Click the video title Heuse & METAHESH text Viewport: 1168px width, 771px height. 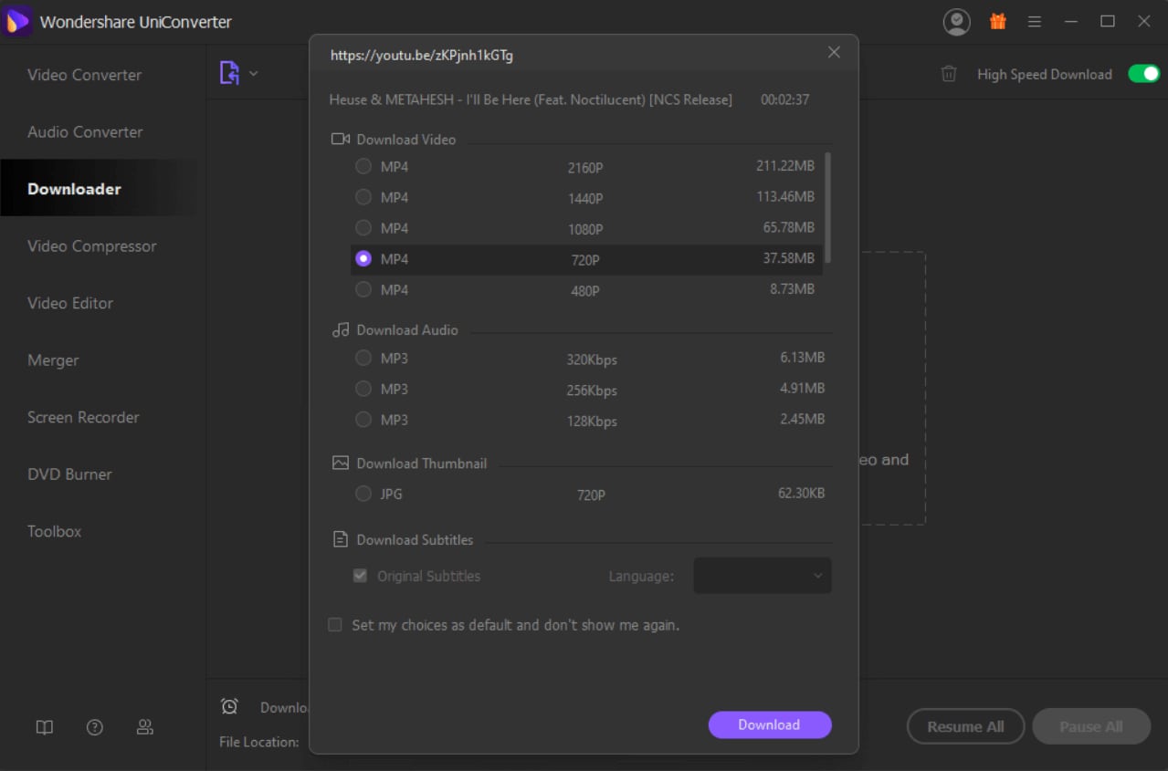(x=531, y=99)
